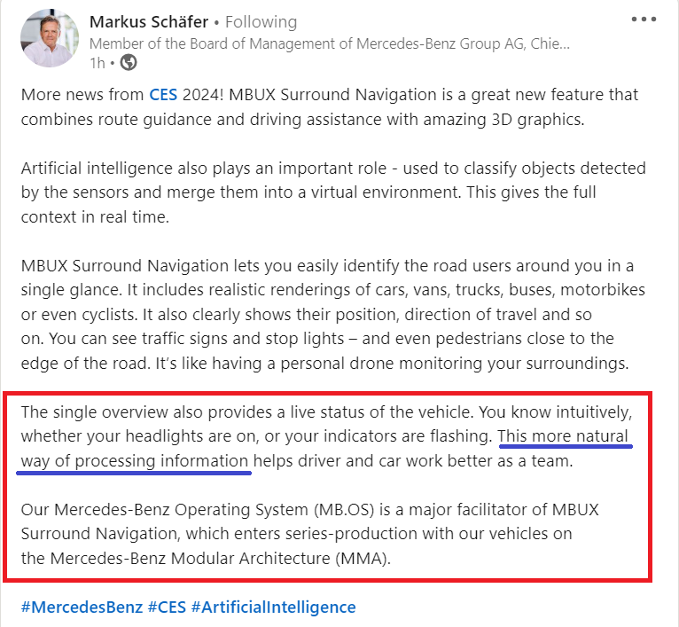Click the globe public-visibility icon
Viewport: 679px width, 627px height.
[129, 63]
